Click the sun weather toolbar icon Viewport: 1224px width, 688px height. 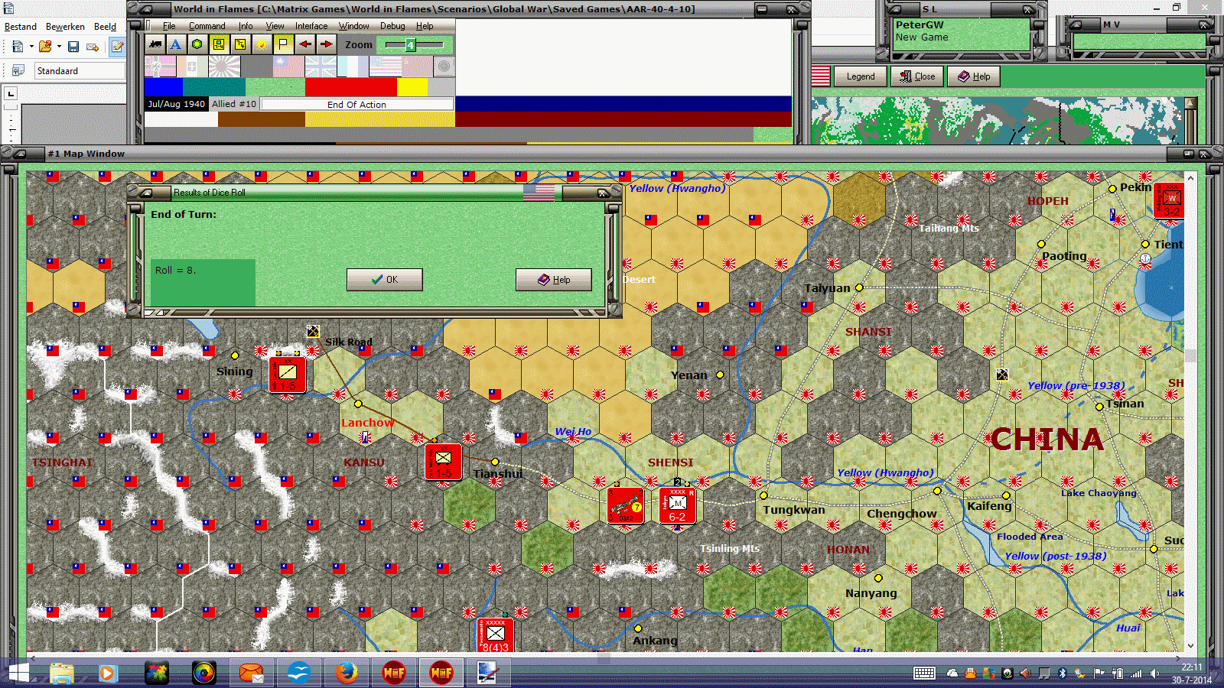261,44
